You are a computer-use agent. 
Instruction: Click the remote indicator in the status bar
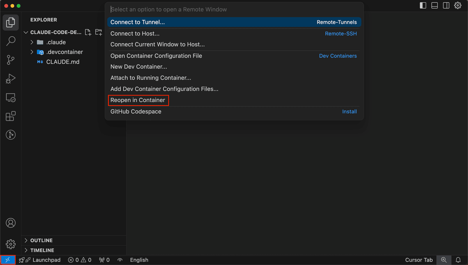(7, 260)
